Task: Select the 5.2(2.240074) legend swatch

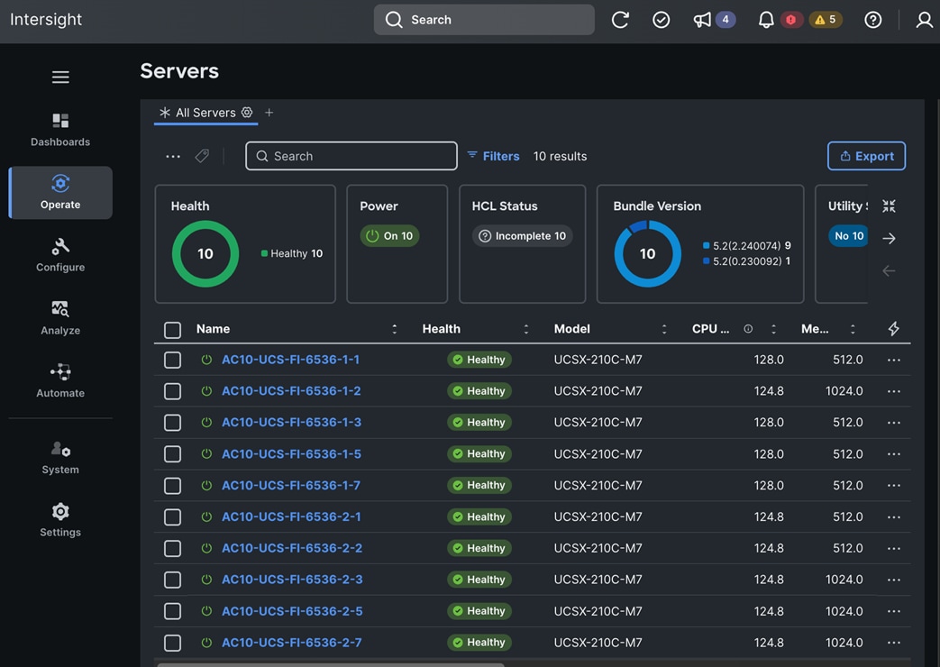Action: pos(707,245)
